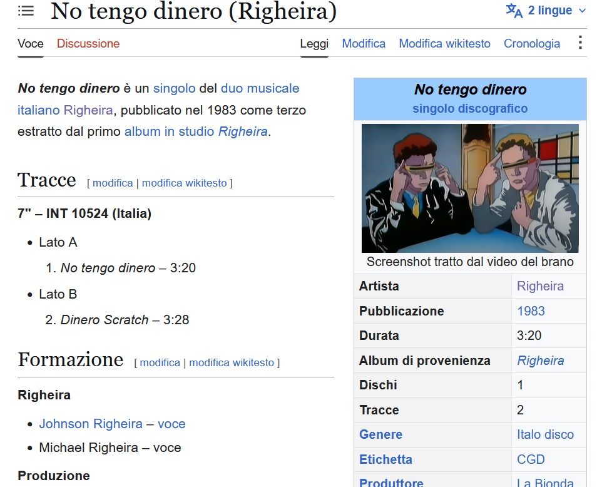
Task: Click the image caption 'Screenshot tratto dal video del brano'
Action: click(470, 262)
